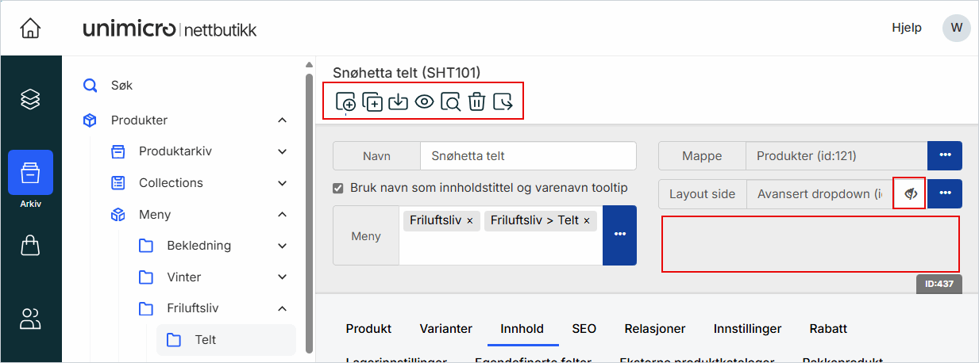The width and height of the screenshot is (979, 363).
Task: Open the layers stack sidebar icon
Action: coord(30,99)
